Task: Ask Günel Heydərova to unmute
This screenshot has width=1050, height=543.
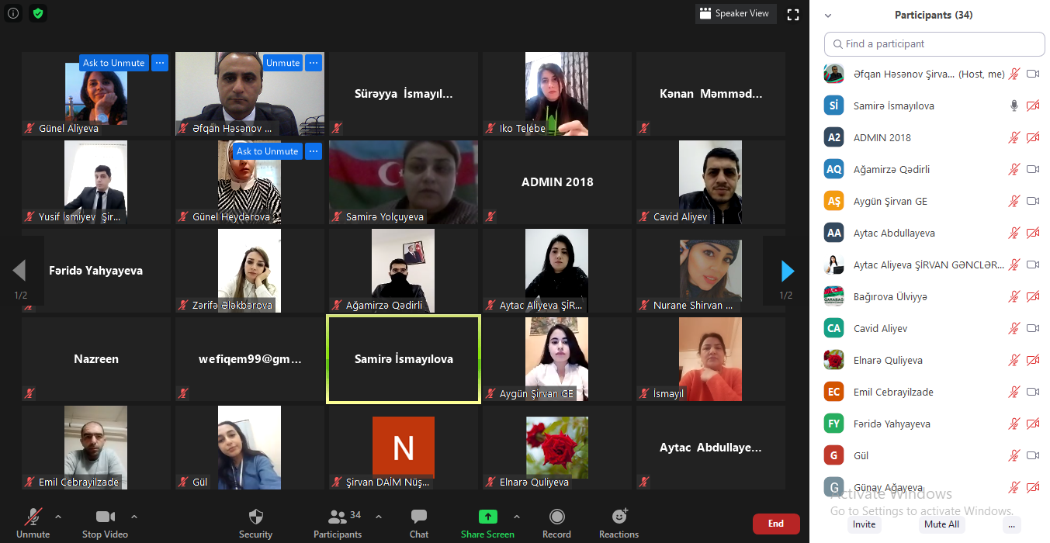Action: [x=268, y=151]
